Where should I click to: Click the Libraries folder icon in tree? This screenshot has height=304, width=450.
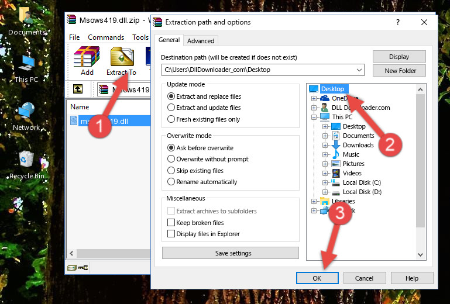(x=325, y=201)
